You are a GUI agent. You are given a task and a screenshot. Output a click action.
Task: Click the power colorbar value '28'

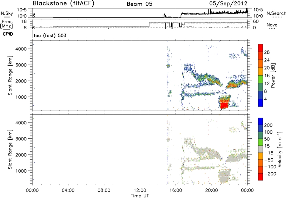(267, 52)
